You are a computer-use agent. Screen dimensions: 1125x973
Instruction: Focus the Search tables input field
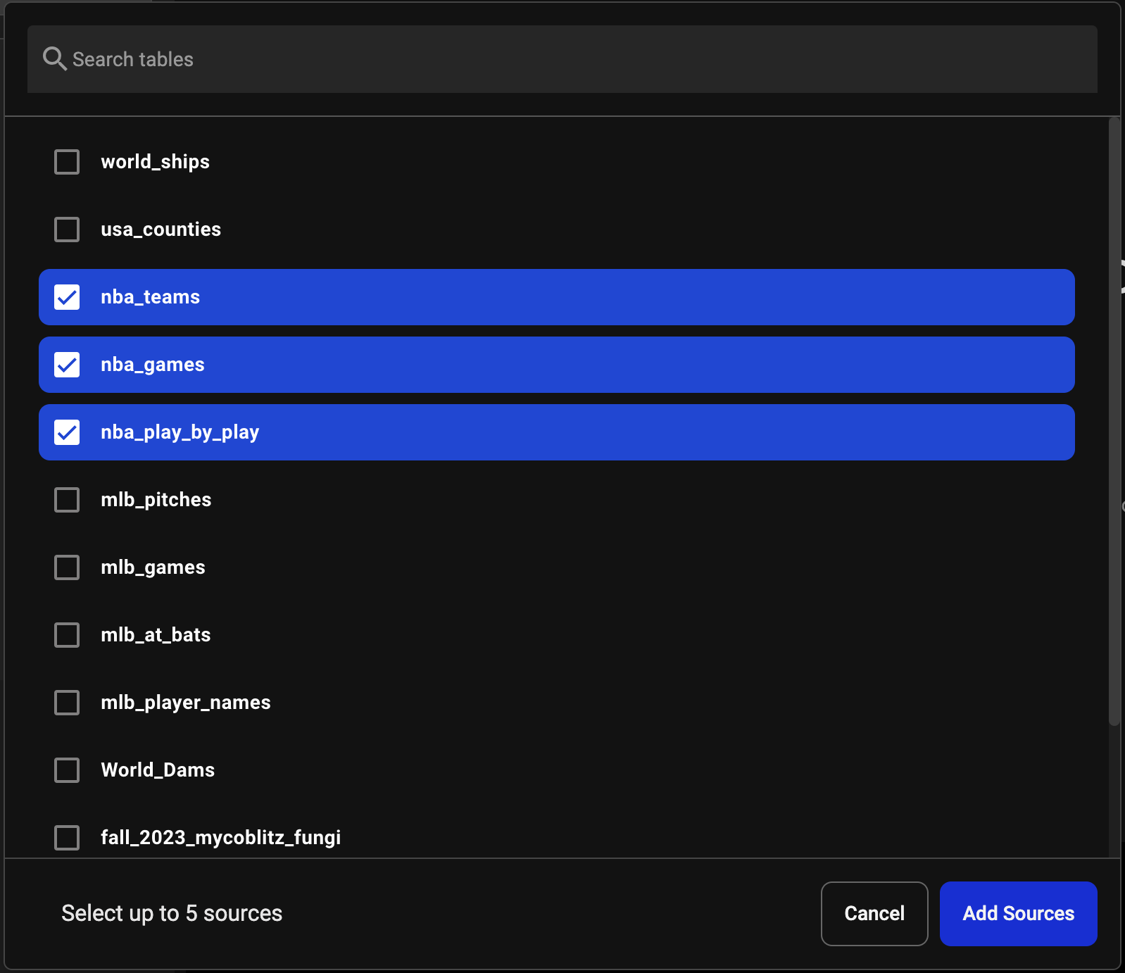click(563, 59)
